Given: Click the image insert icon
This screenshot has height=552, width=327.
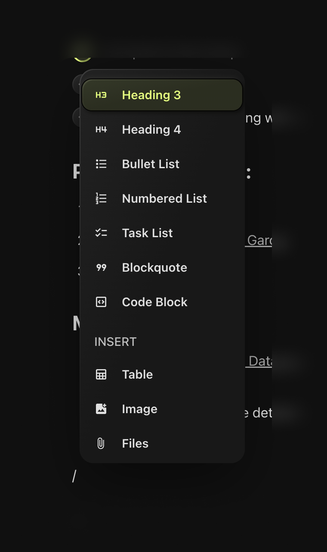Looking at the screenshot, I should click(101, 409).
